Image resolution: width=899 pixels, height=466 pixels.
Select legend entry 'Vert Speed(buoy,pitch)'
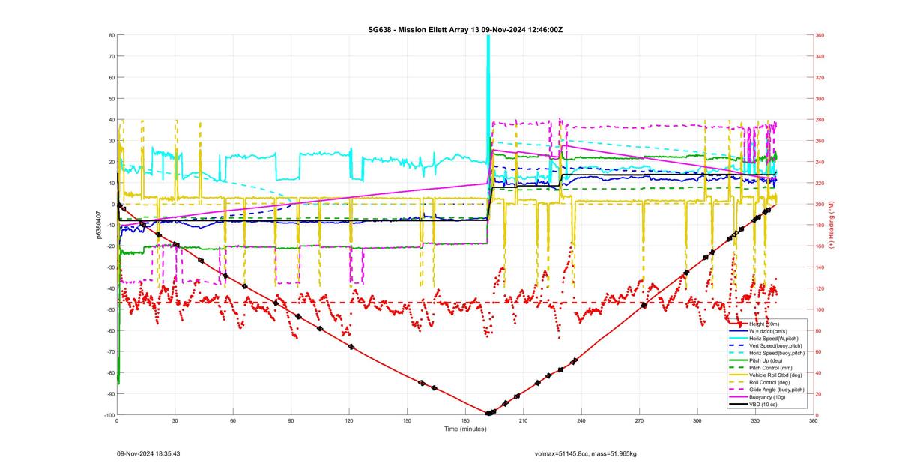(x=774, y=346)
